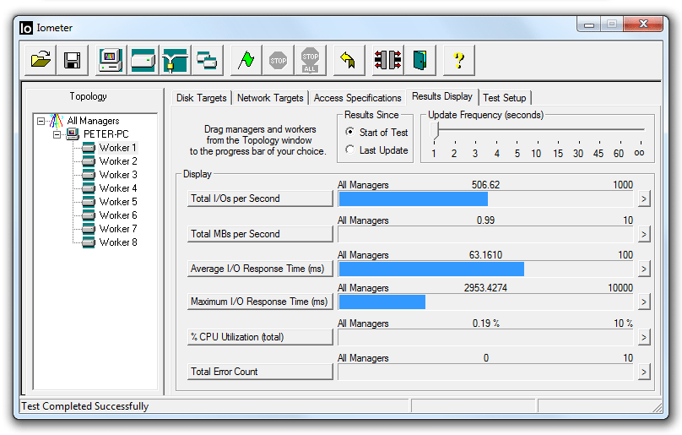This screenshot has height=435, width=682.
Task: Click the disk icon beside Worker 4
Action: (89, 188)
